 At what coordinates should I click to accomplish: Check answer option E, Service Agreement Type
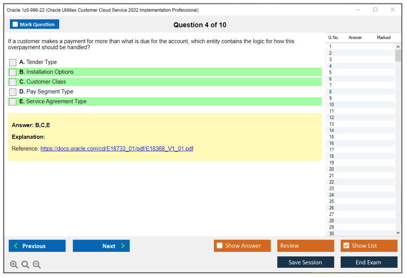click(12, 101)
